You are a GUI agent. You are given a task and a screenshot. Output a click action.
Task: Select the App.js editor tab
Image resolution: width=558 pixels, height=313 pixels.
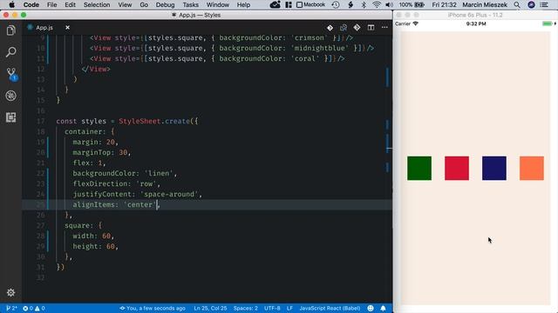[44, 27]
